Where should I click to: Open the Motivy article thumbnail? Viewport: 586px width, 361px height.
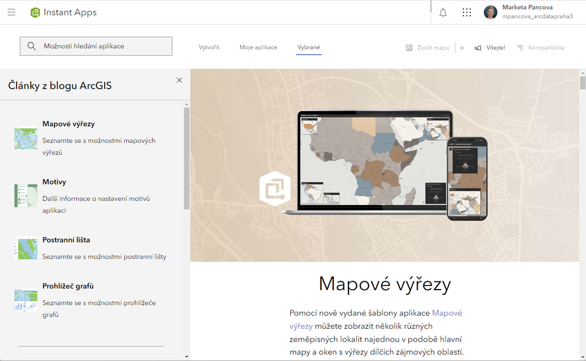pyautogui.click(x=26, y=196)
